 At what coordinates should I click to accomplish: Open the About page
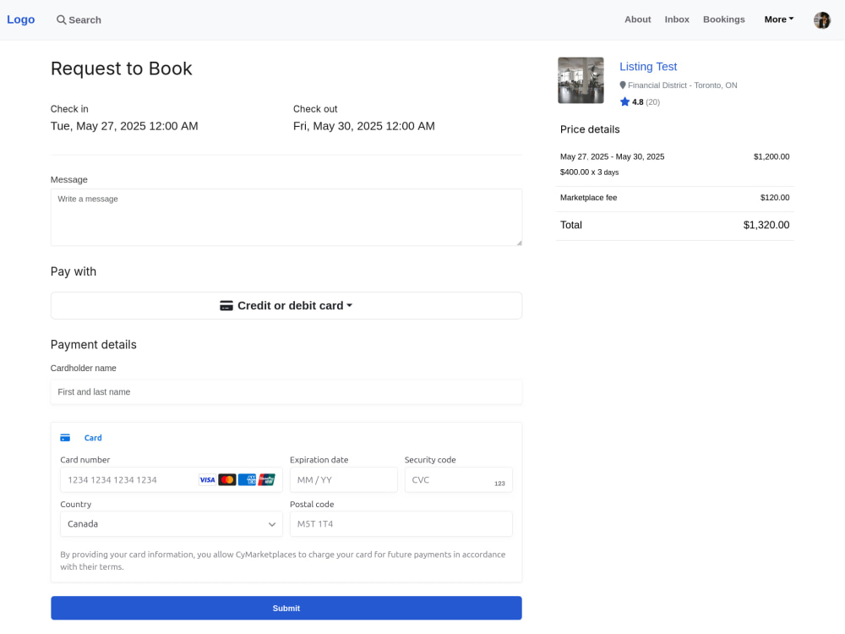click(637, 19)
